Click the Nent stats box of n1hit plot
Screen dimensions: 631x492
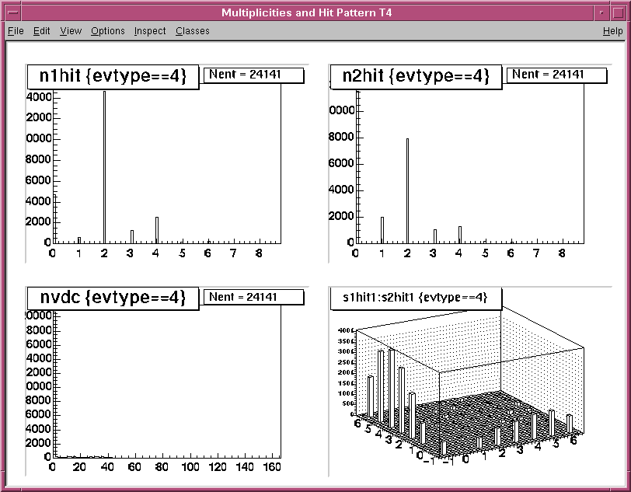[253, 75]
